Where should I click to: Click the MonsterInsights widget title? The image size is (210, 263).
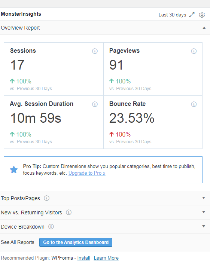[21, 14]
